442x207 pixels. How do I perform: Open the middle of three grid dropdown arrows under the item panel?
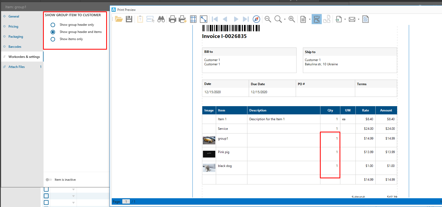pyautogui.click(x=74, y=196)
